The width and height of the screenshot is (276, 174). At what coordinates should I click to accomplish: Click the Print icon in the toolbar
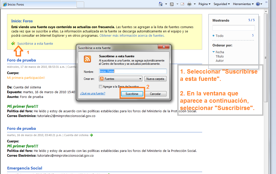tap(189, 4)
